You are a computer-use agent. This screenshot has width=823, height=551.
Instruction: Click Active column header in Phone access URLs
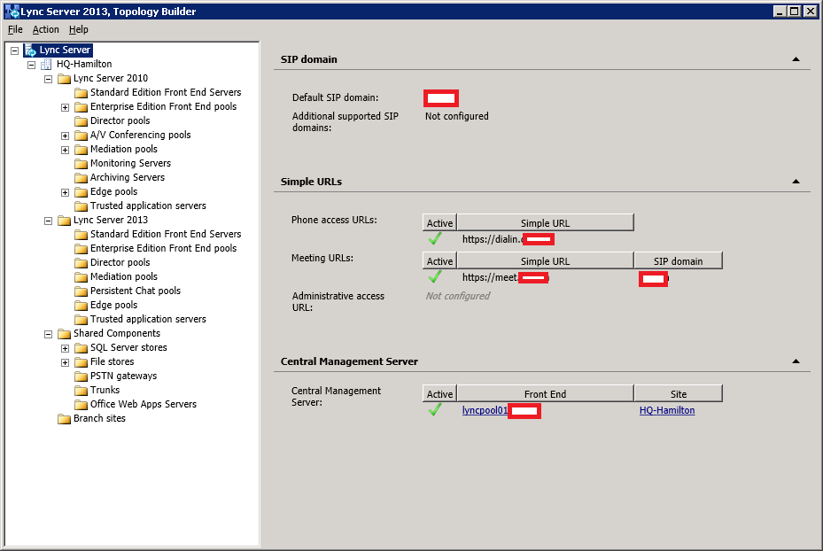pyautogui.click(x=439, y=222)
